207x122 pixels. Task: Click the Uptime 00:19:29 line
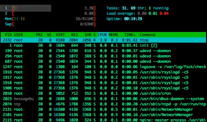[x=124, y=19]
